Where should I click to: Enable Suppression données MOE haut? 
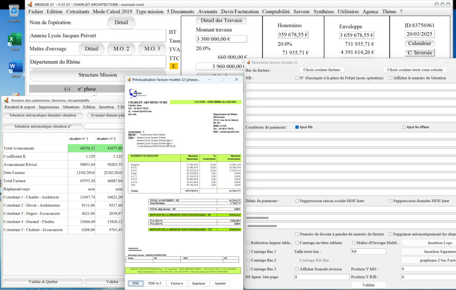(391, 201)
